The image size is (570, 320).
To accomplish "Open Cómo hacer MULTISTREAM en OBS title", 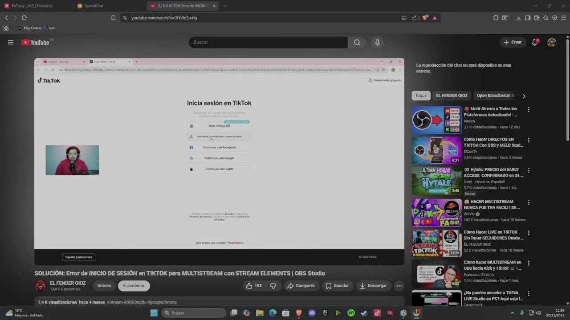I will coord(492,265).
